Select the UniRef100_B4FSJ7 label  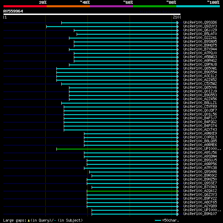200,118
